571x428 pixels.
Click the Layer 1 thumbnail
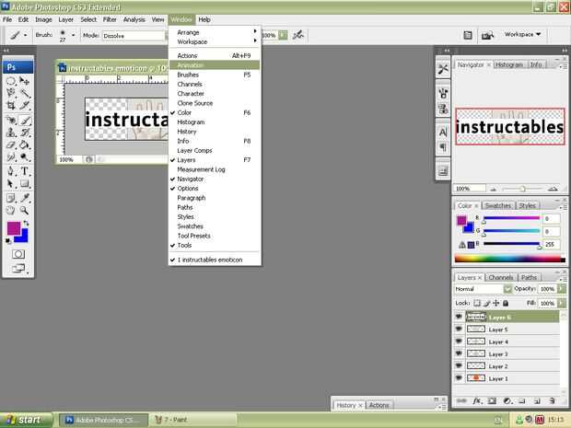point(476,378)
